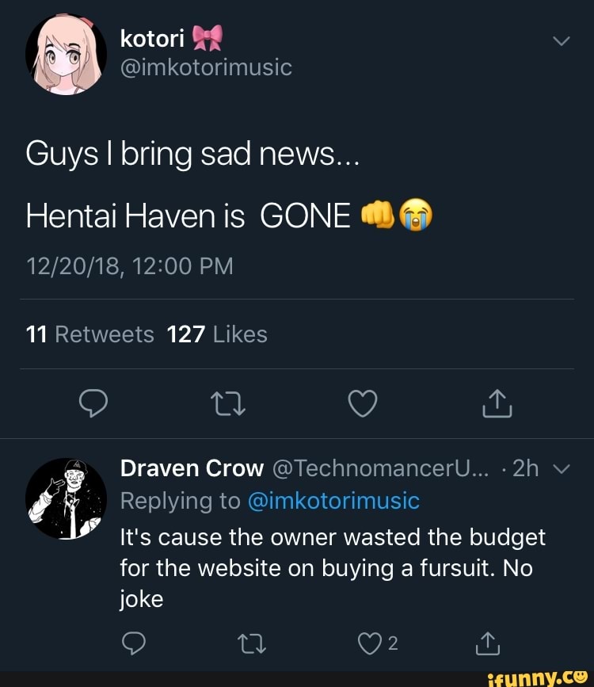Share Draven Crow's reply
Image resolution: width=594 pixels, height=687 pixels.
[x=487, y=644]
